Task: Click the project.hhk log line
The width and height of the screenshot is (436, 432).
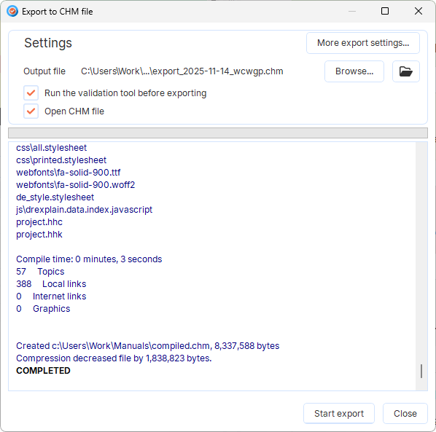Action: [39, 235]
